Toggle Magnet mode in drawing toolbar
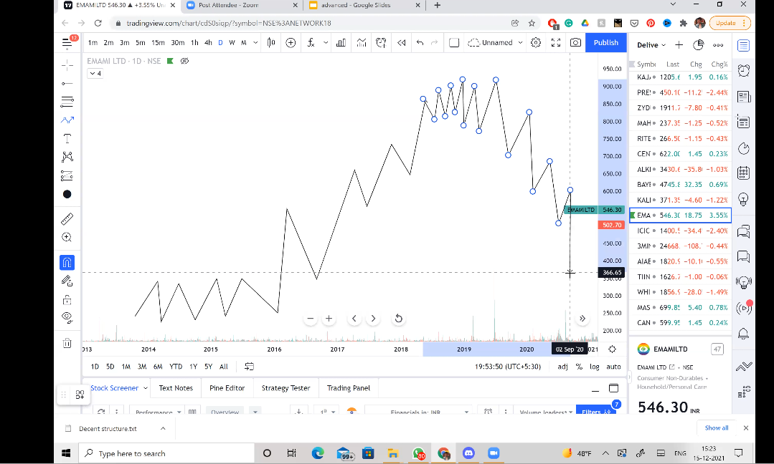Screen dimensions: 774x464 click(x=67, y=262)
